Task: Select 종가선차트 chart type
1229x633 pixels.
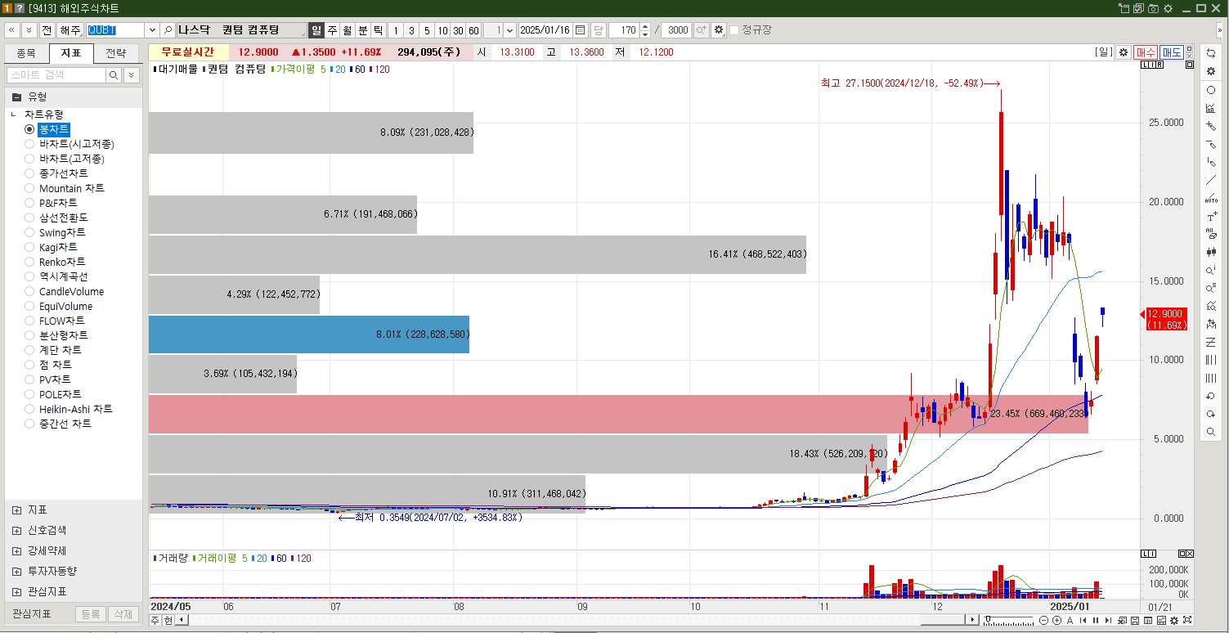Action: tap(29, 173)
